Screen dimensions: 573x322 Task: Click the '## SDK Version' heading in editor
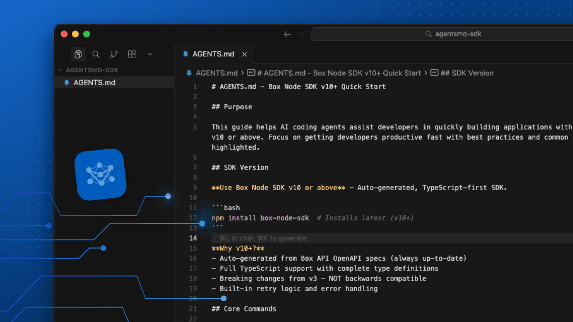pos(240,167)
